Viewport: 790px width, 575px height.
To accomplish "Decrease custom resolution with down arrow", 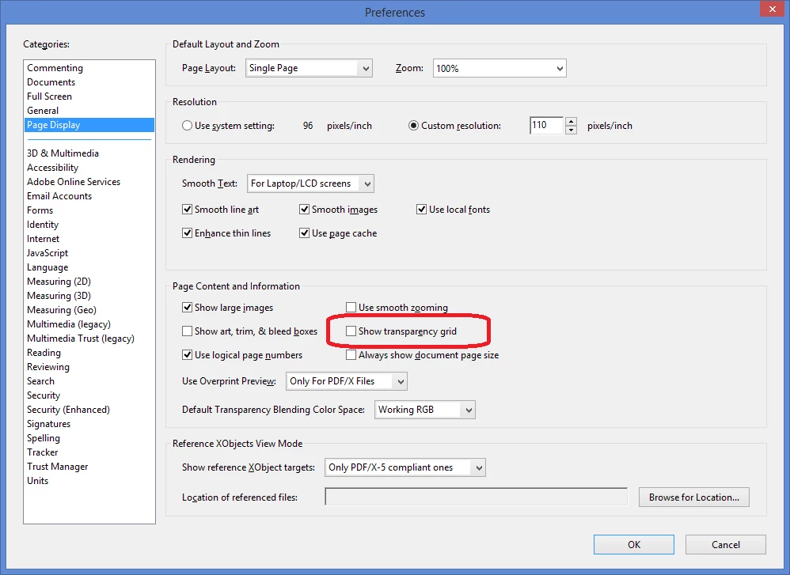I will 571,130.
